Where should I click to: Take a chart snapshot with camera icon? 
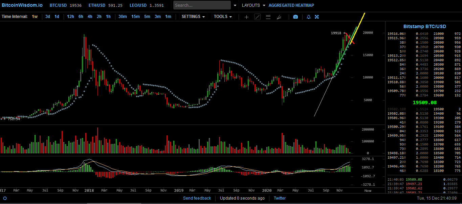[295, 17]
